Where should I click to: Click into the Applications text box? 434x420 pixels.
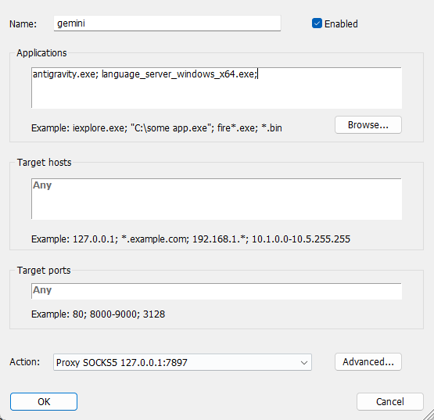[217, 88]
